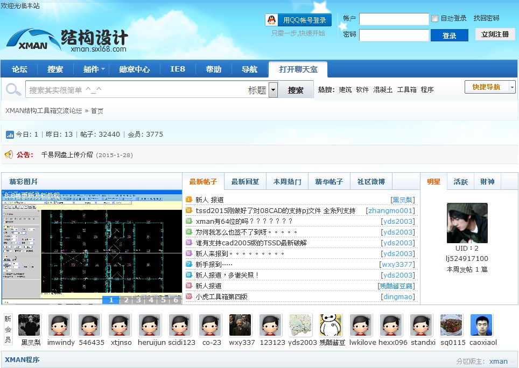This screenshot has height=368, width=519.
Task: Click hot search keyword 混凝土
Action: coord(383,90)
